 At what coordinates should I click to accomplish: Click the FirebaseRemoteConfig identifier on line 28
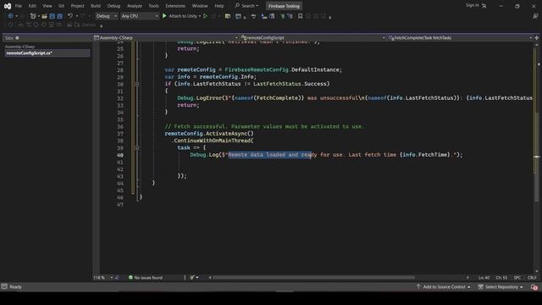pyautogui.click(x=257, y=69)
